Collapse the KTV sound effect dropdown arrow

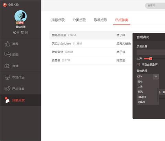[x=156, y=77]
